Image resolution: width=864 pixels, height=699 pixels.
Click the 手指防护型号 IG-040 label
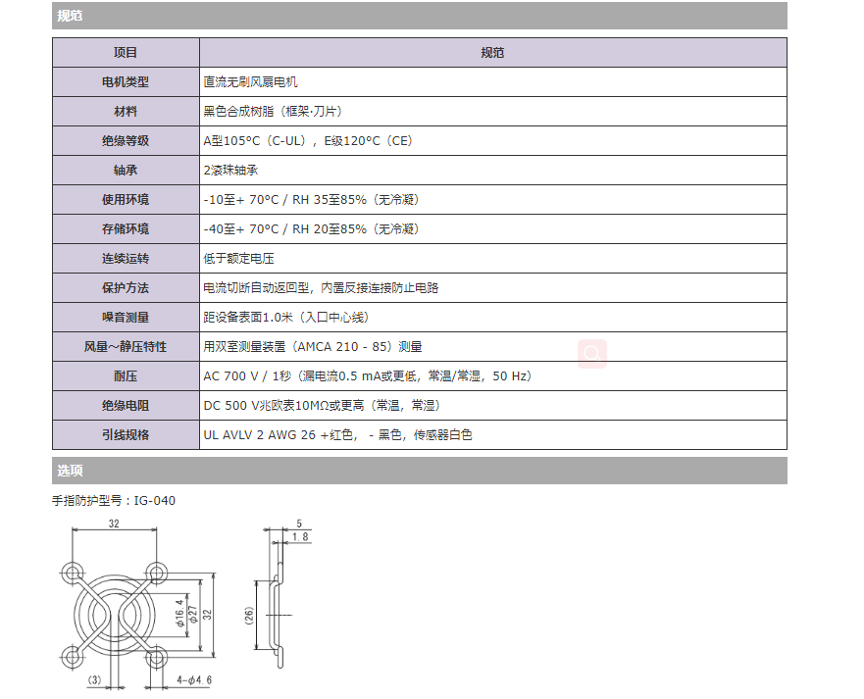[x=114, y=501]
